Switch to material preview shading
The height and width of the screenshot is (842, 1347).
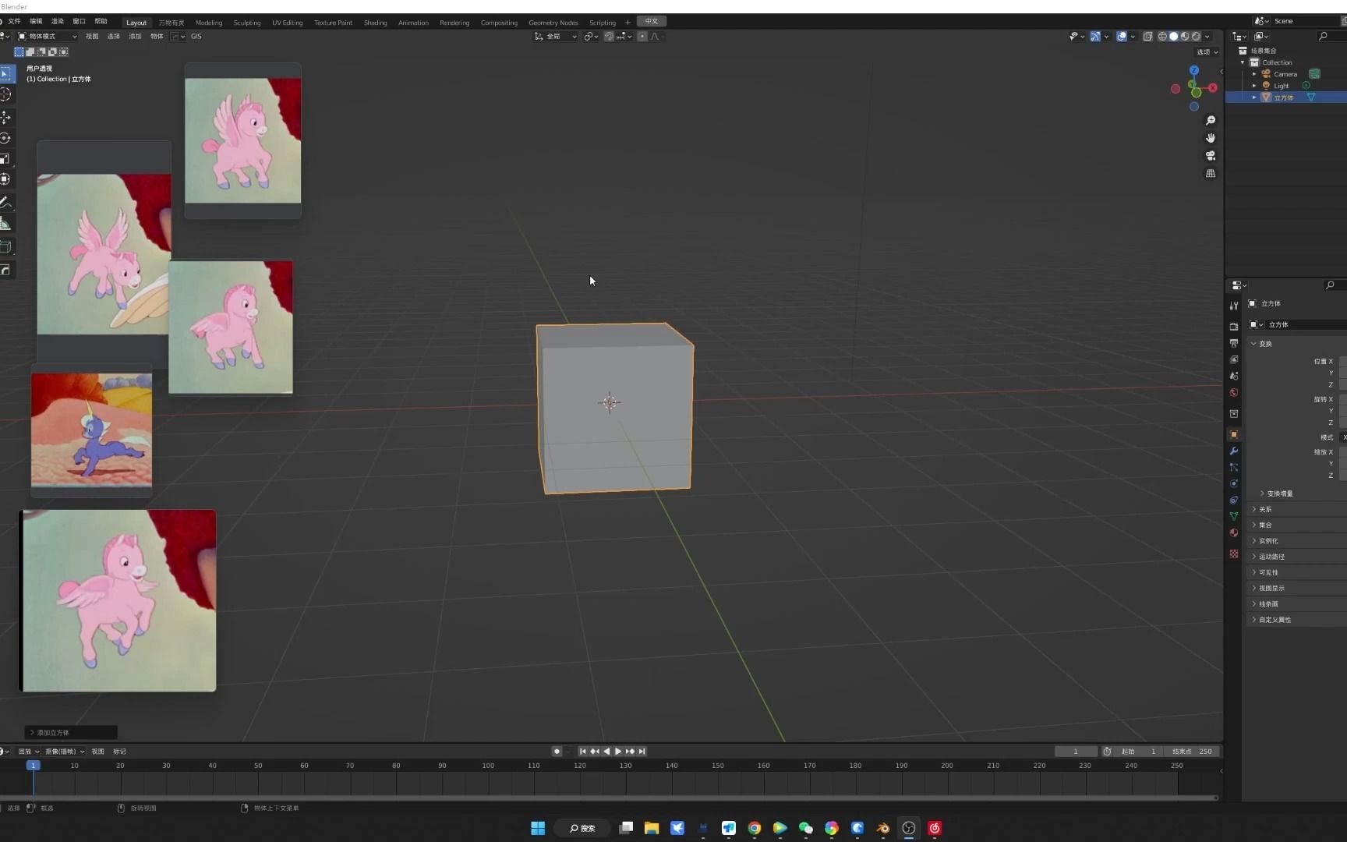1185,36
